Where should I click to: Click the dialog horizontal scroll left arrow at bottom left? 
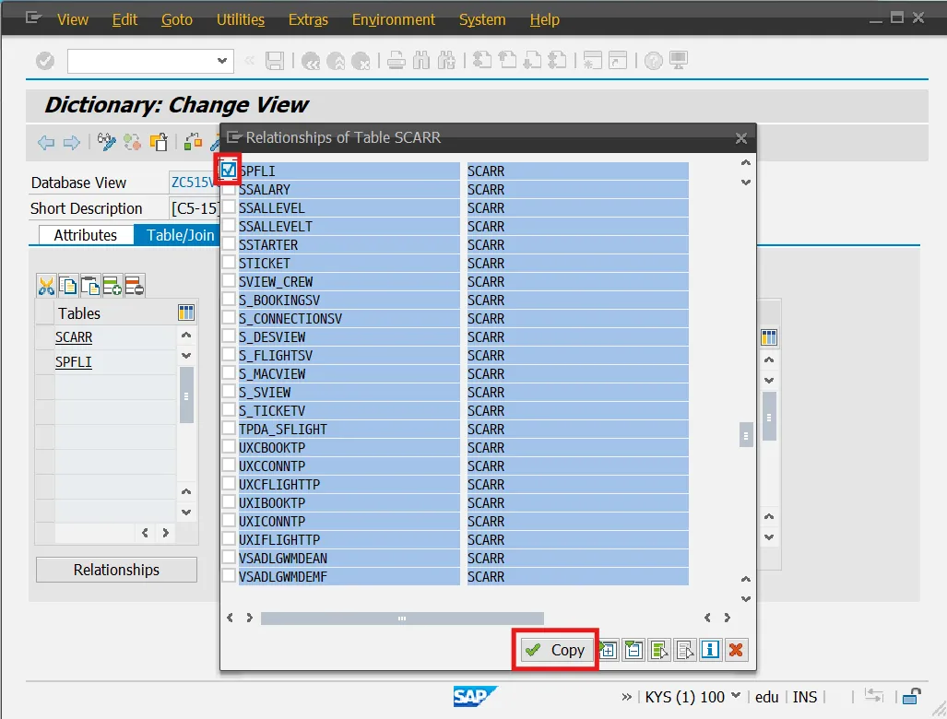click(x=231, y=618)
